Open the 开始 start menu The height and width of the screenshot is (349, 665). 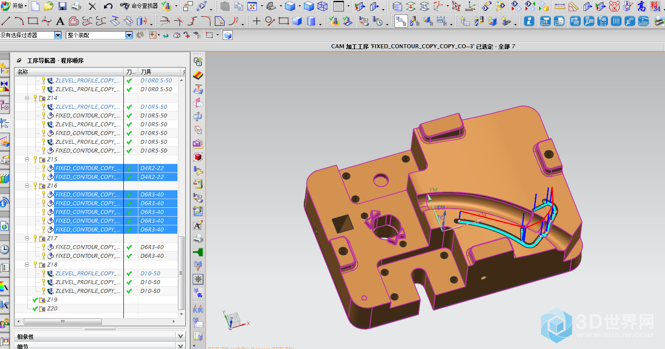coord(14,6)
